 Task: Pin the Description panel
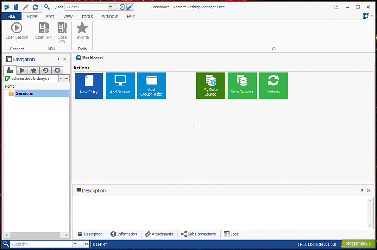[362, 190]
